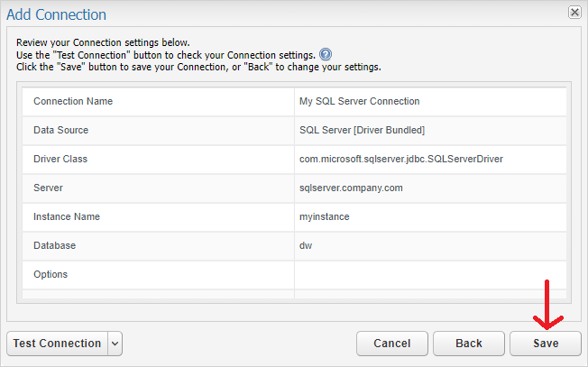Click the Add Connection dialog title

(x=56, y=14)
